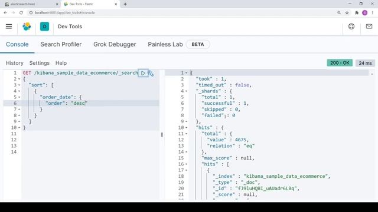Click the GET request line in editor
This screenshot has height=212, width=378.
[x=80, y=73]
